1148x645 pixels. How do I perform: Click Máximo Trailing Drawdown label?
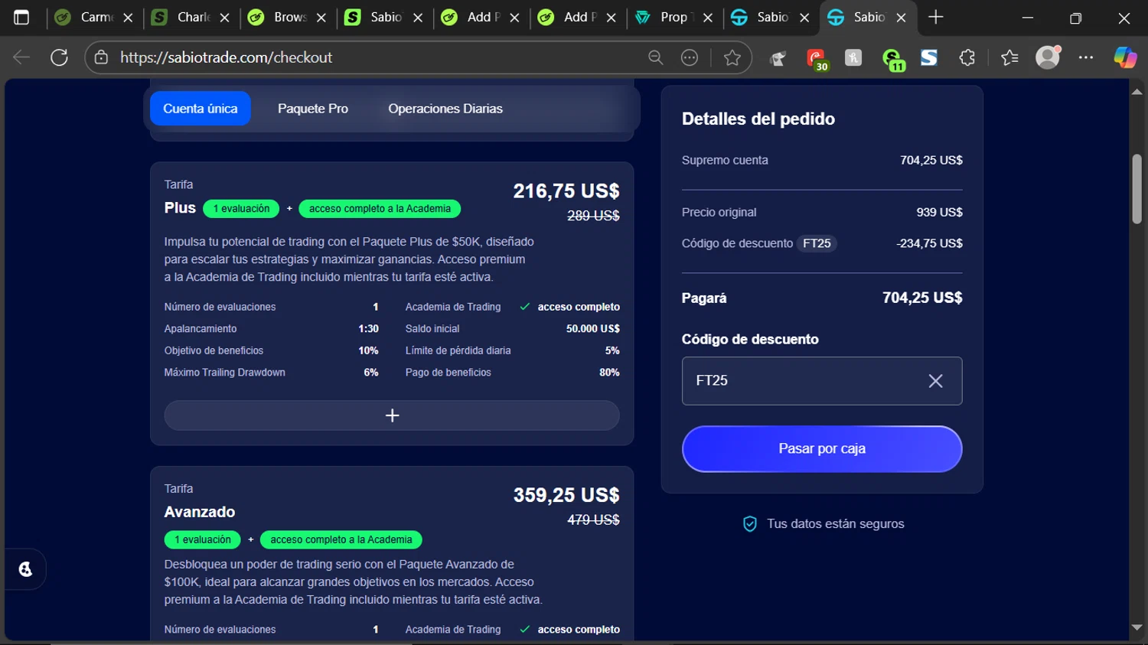tap(225, 373)
